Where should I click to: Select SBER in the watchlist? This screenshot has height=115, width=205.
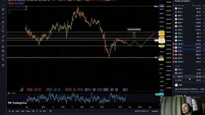[x=189, y=16]
